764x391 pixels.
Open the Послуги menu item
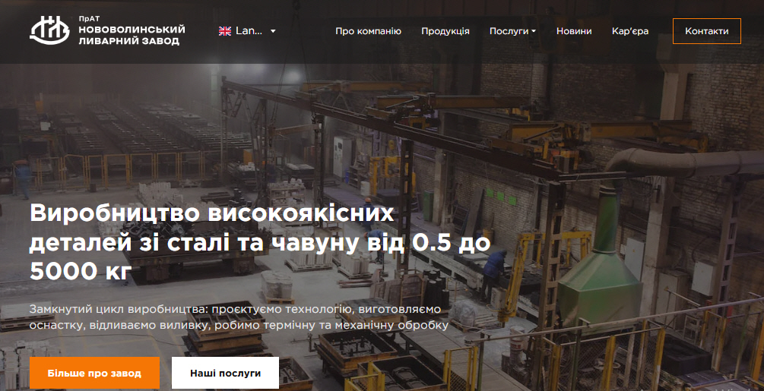point(509,31)
